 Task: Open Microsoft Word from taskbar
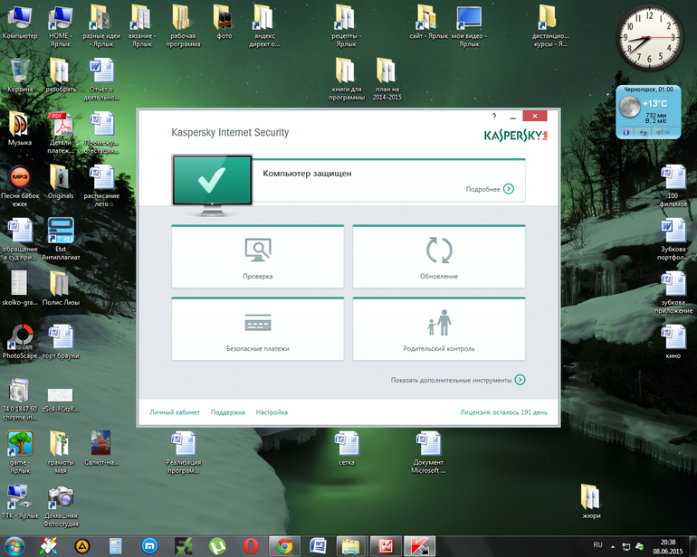click(x=319, y=546)
